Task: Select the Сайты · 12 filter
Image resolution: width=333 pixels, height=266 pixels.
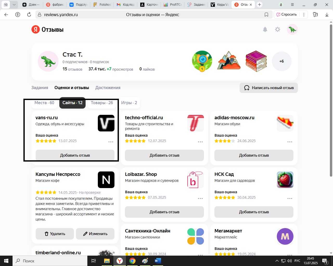Action: pos(72,103)
